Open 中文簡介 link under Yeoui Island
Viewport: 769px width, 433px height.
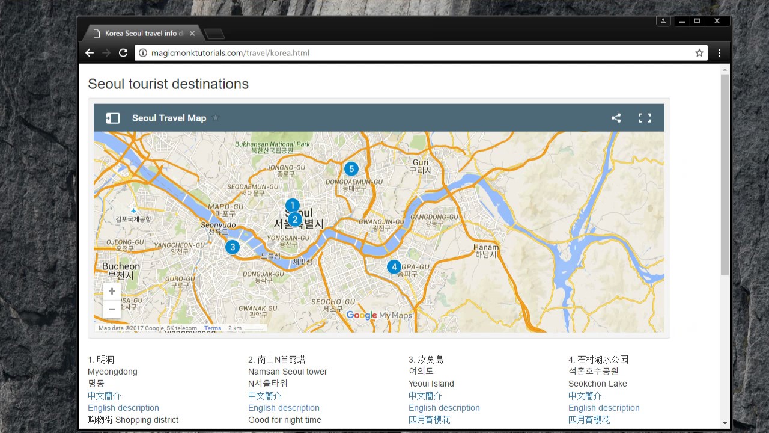(425, 396)
